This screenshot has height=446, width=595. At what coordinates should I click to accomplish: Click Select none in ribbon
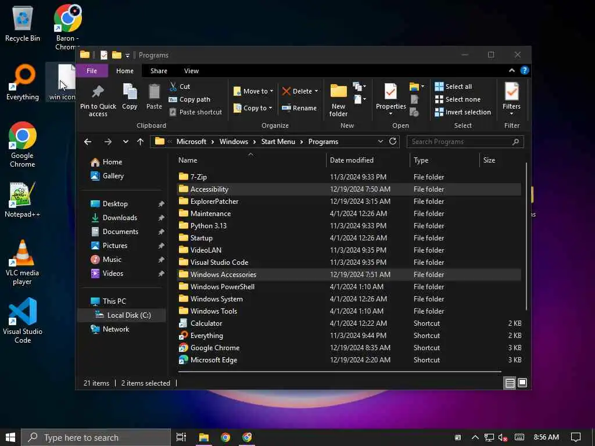coord(458,99)
